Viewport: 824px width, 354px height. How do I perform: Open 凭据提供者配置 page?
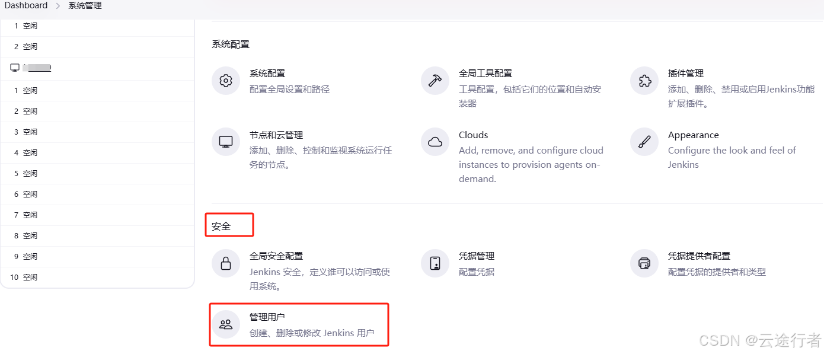point(699,256)
